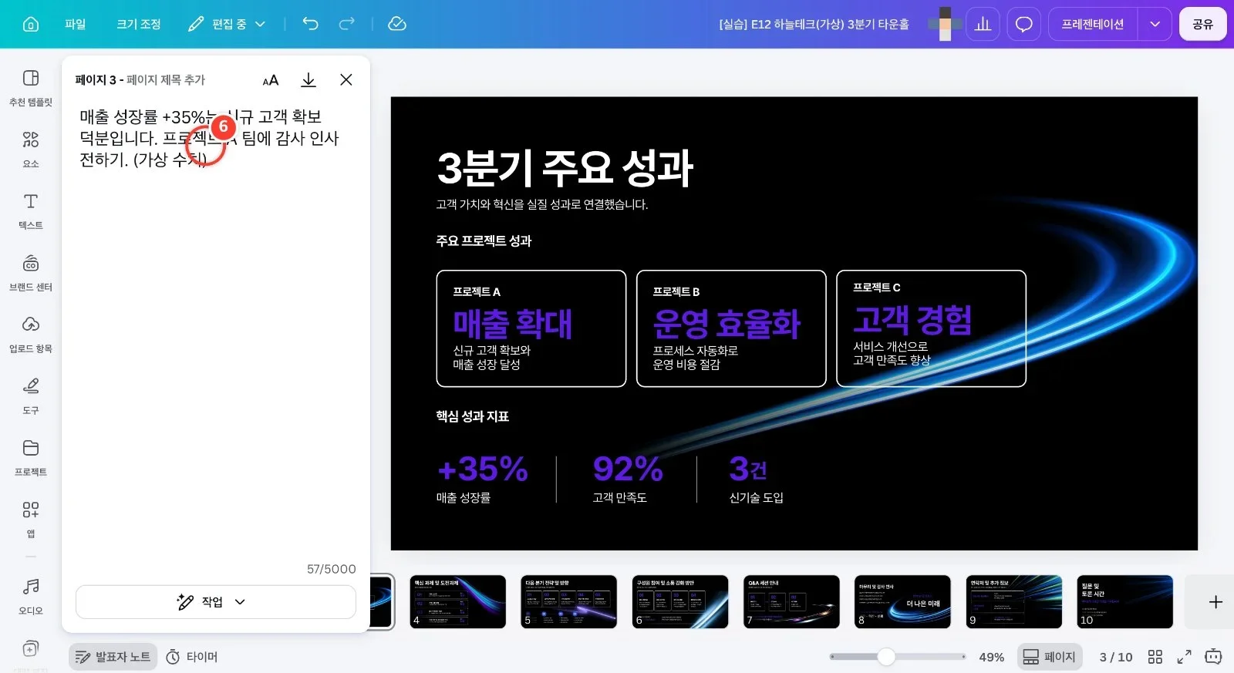Viewport: 1234px width, 673px height.
Task: Open the 타이머 timer
Action: (192, 657)
